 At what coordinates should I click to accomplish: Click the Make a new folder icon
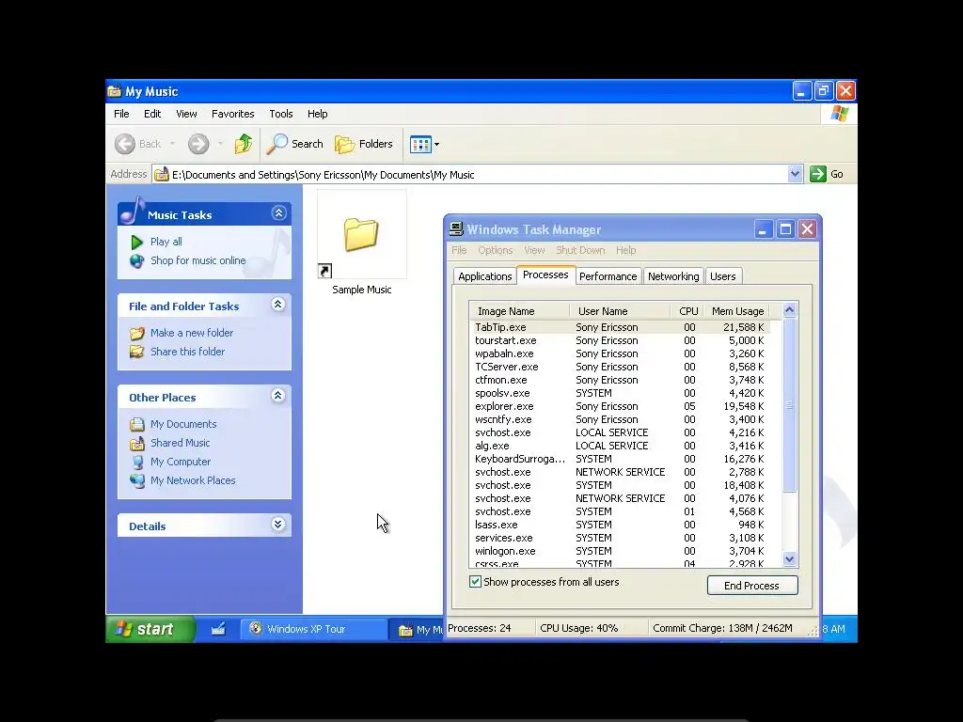tap(137, 333)
